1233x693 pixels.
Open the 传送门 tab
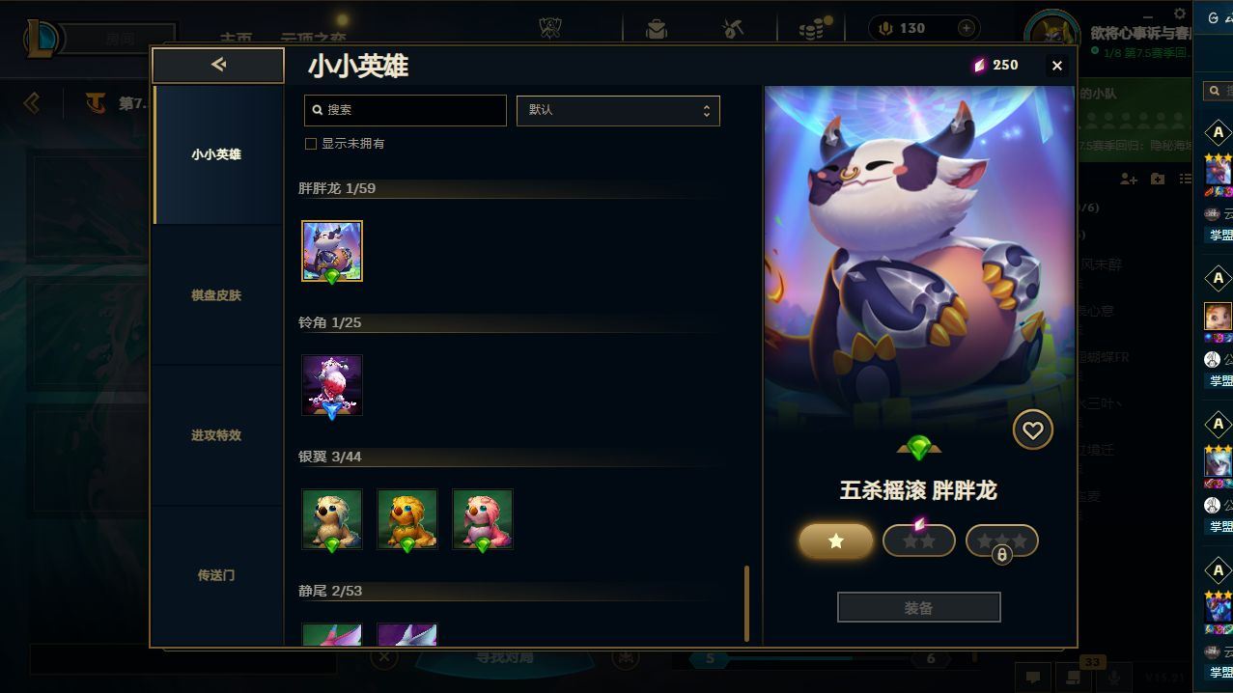[x=216, y=575]
